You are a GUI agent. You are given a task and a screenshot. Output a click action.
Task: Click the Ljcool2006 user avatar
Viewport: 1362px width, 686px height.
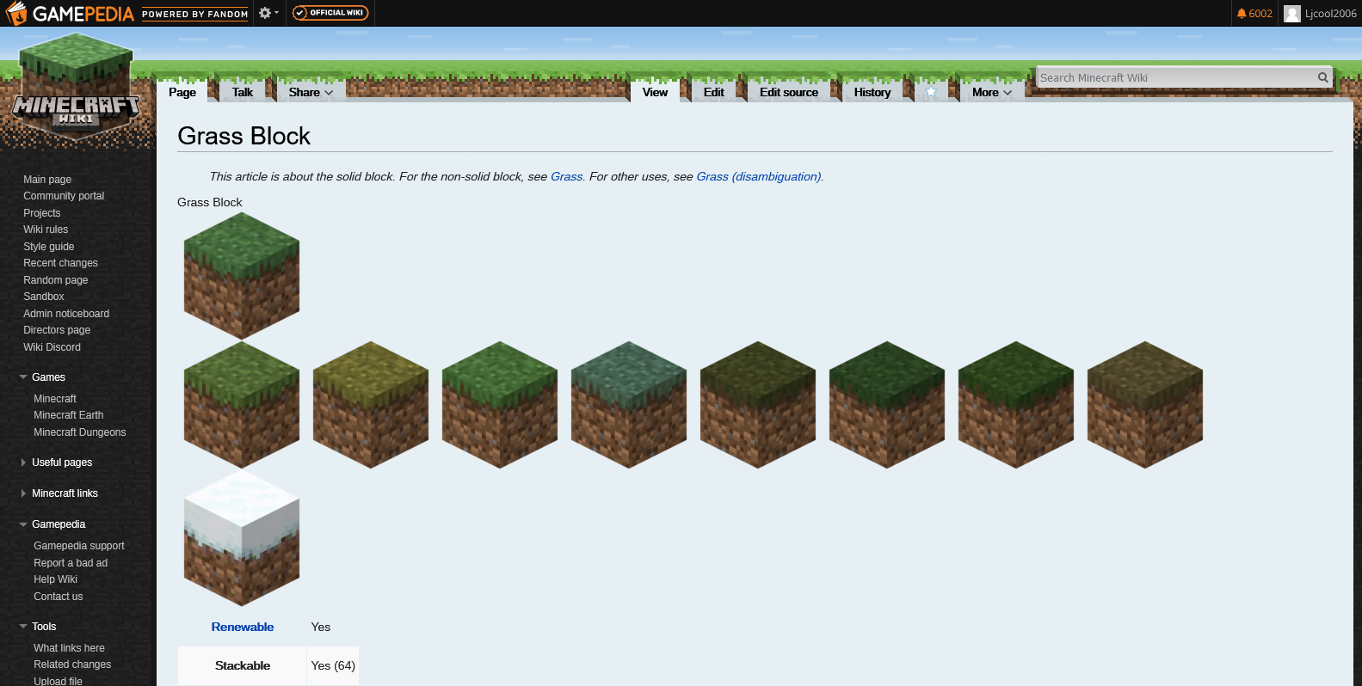(1291, 14)
